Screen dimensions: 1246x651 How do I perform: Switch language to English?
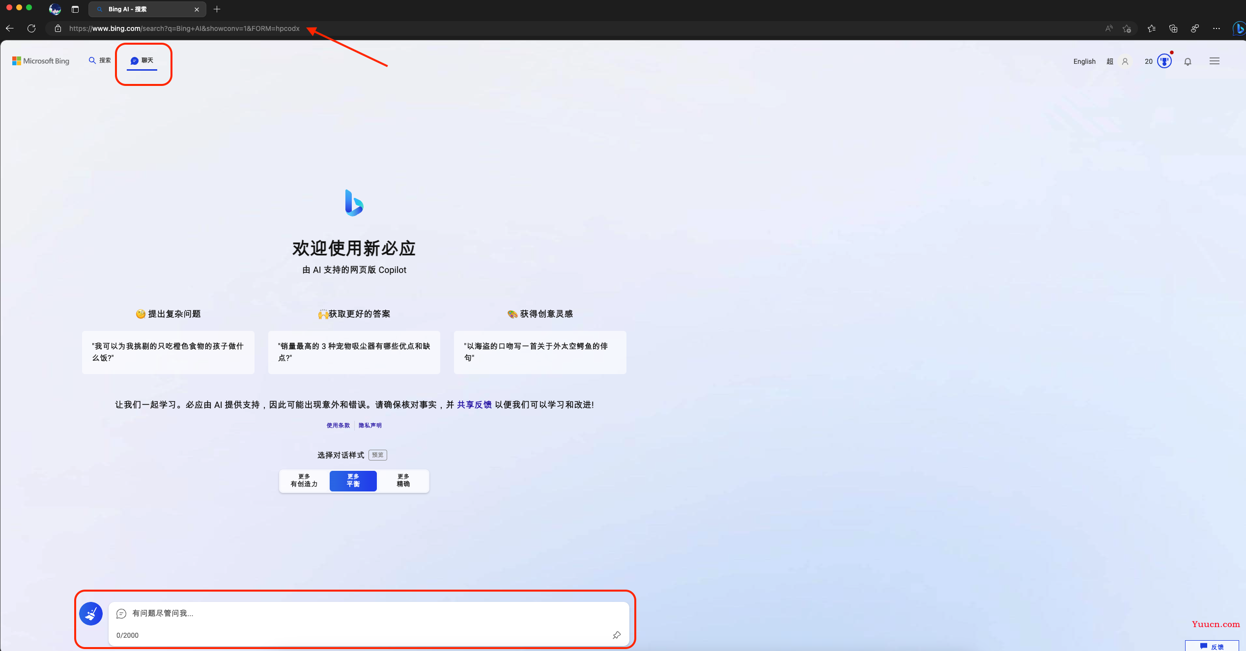pos(1084,61)
